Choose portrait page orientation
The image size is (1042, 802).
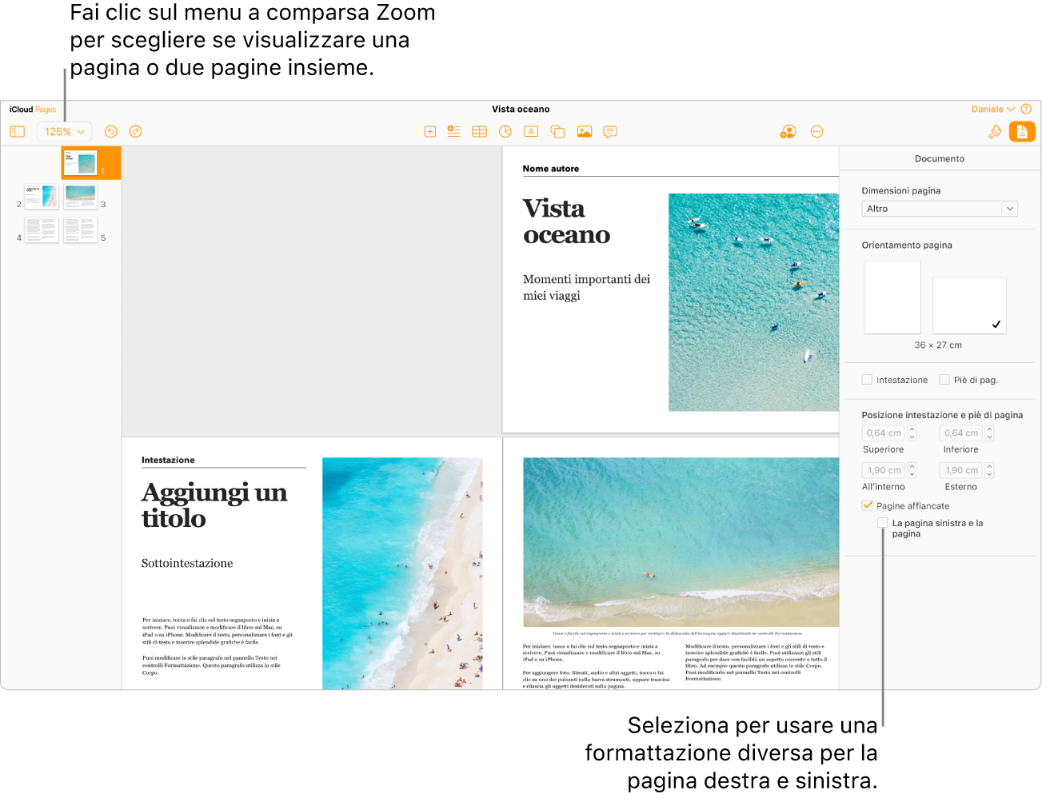click(892, 297)
